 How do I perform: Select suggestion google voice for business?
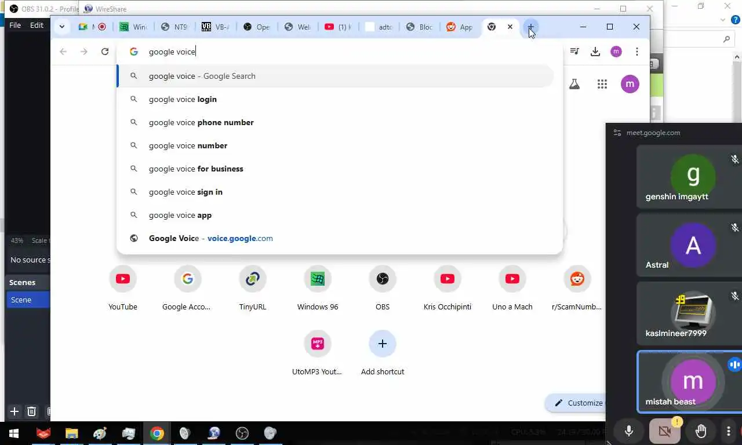coord(336,169)
